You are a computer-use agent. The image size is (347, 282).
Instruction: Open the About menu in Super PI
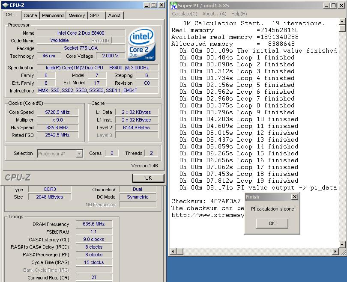(214, 14)
